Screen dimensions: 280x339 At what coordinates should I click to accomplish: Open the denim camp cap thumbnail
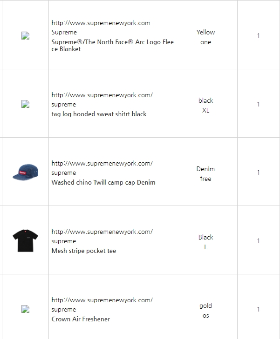(x=25, y=173)
